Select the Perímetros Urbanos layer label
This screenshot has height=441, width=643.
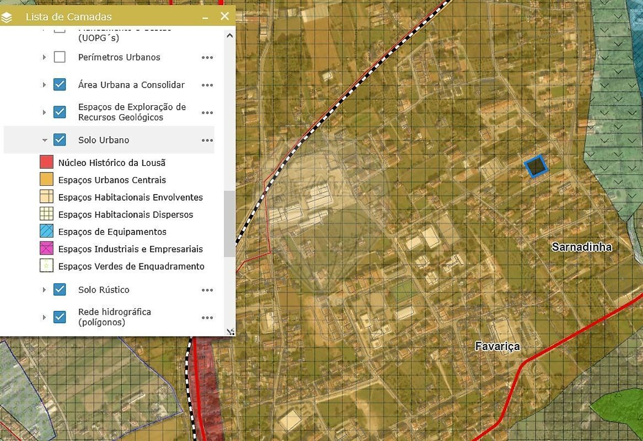[x=119, y=57]
